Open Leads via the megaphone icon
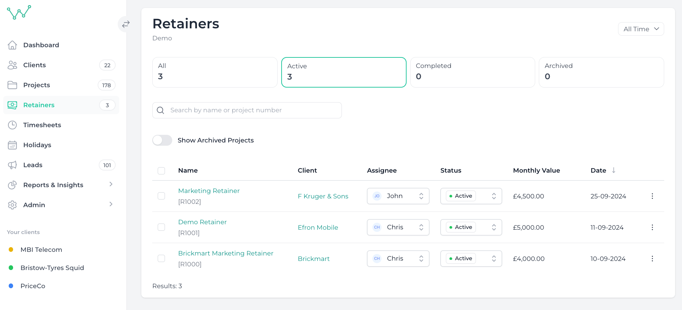The width and height of the screenshot is (682, 310). pos(12,165)
